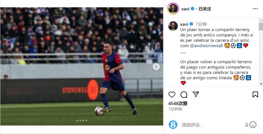This screenshot has height=134, width=263.
Task: Like the post with heart icon
Action: point(172,95)
